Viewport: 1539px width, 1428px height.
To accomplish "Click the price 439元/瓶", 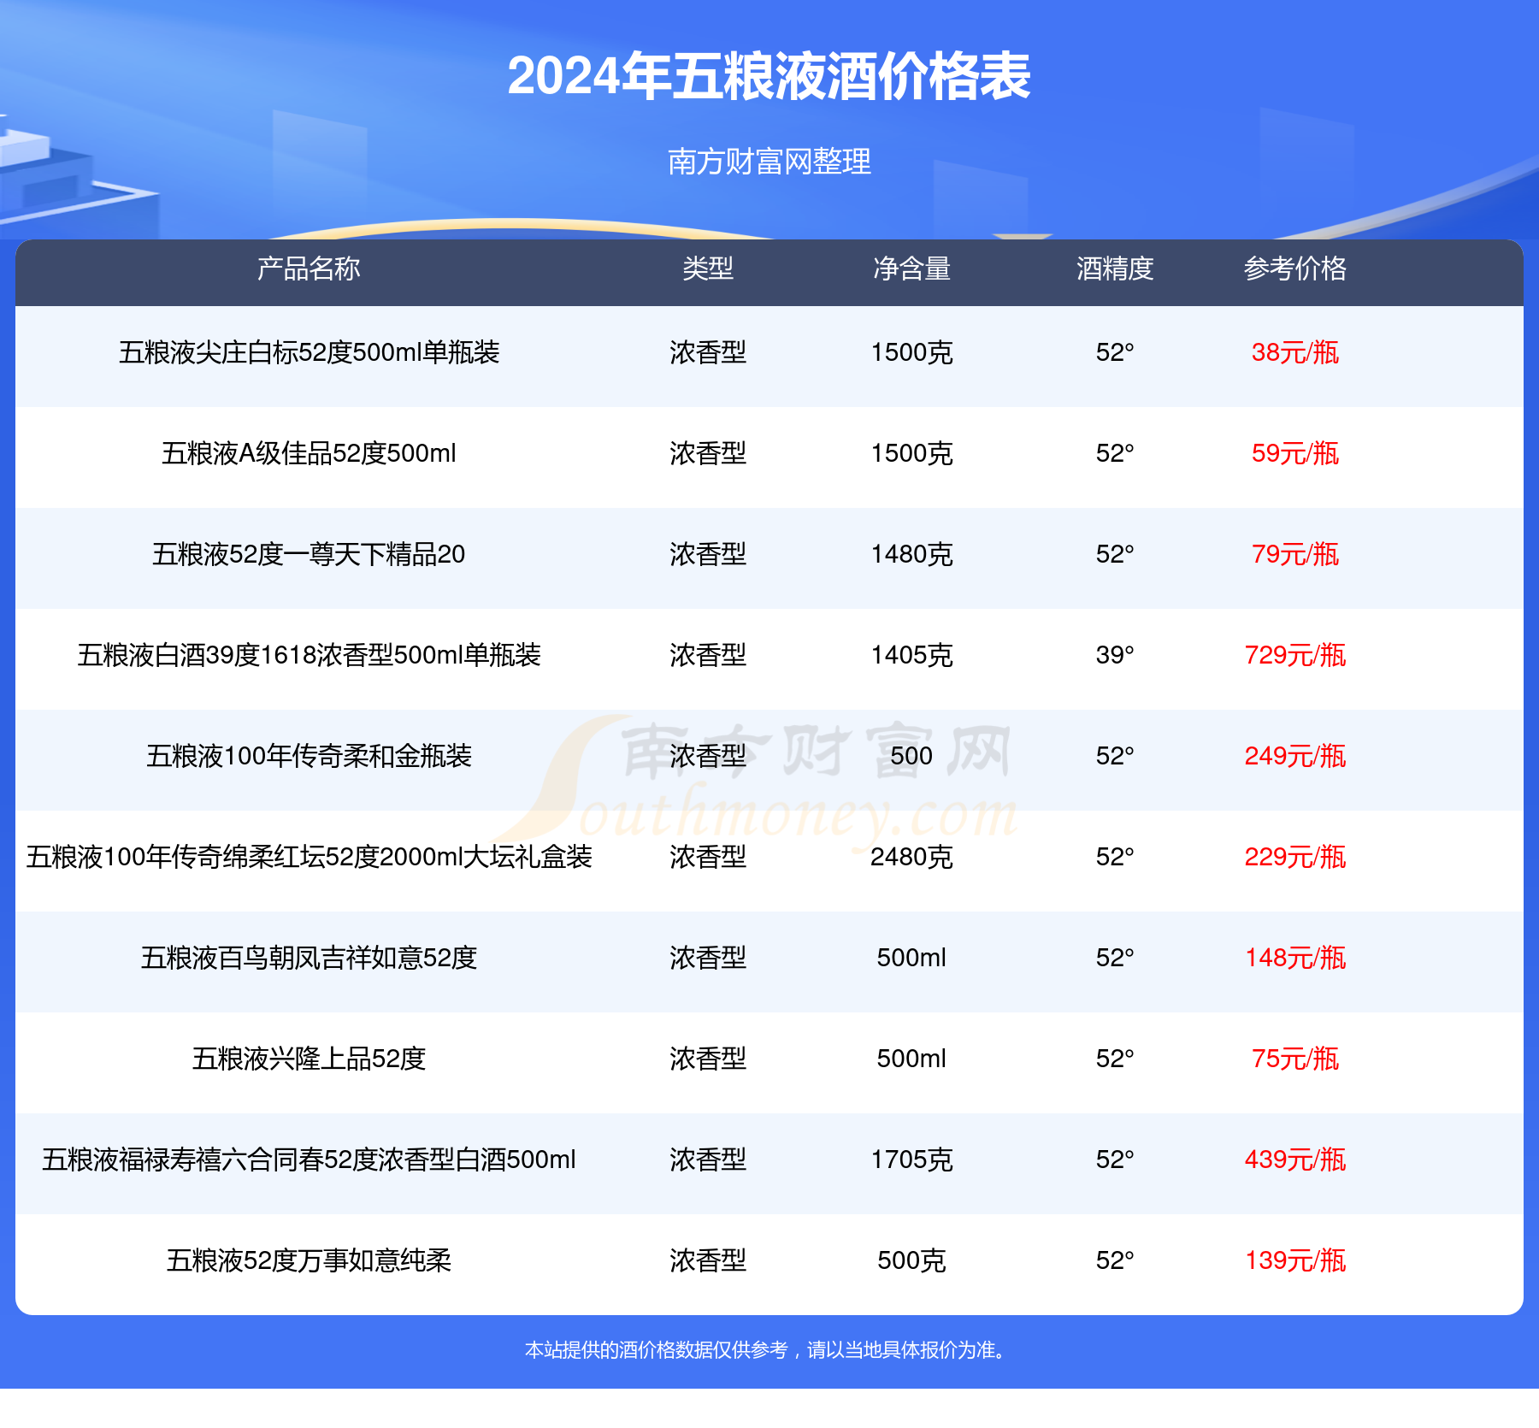I will click(1295, 1160).
